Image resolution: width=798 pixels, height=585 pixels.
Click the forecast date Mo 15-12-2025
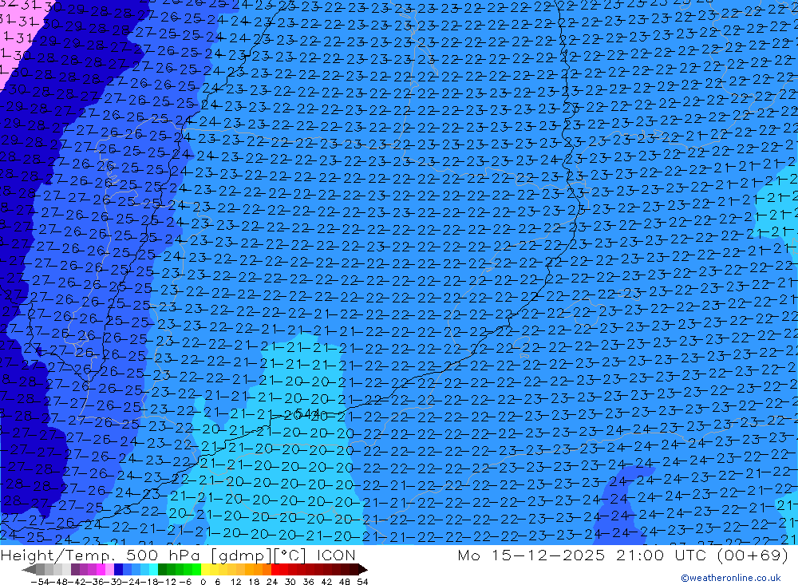[531, 555]
